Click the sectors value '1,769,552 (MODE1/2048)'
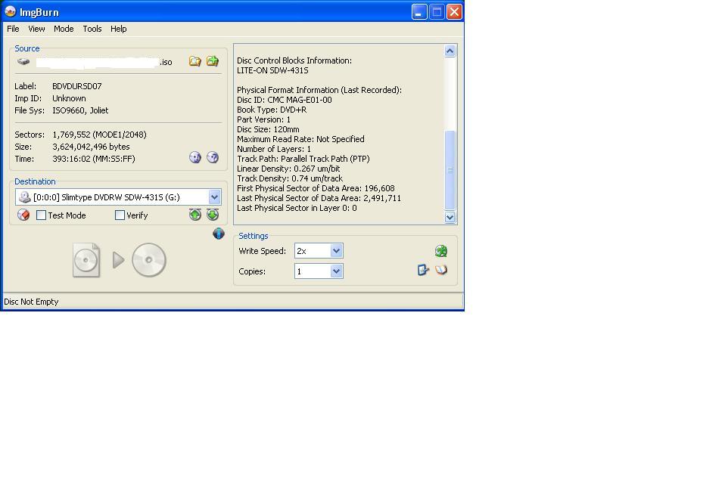Image resolution: width=728 pixels, height=480 pixels. pyautogui.click(x=99, y=135)
